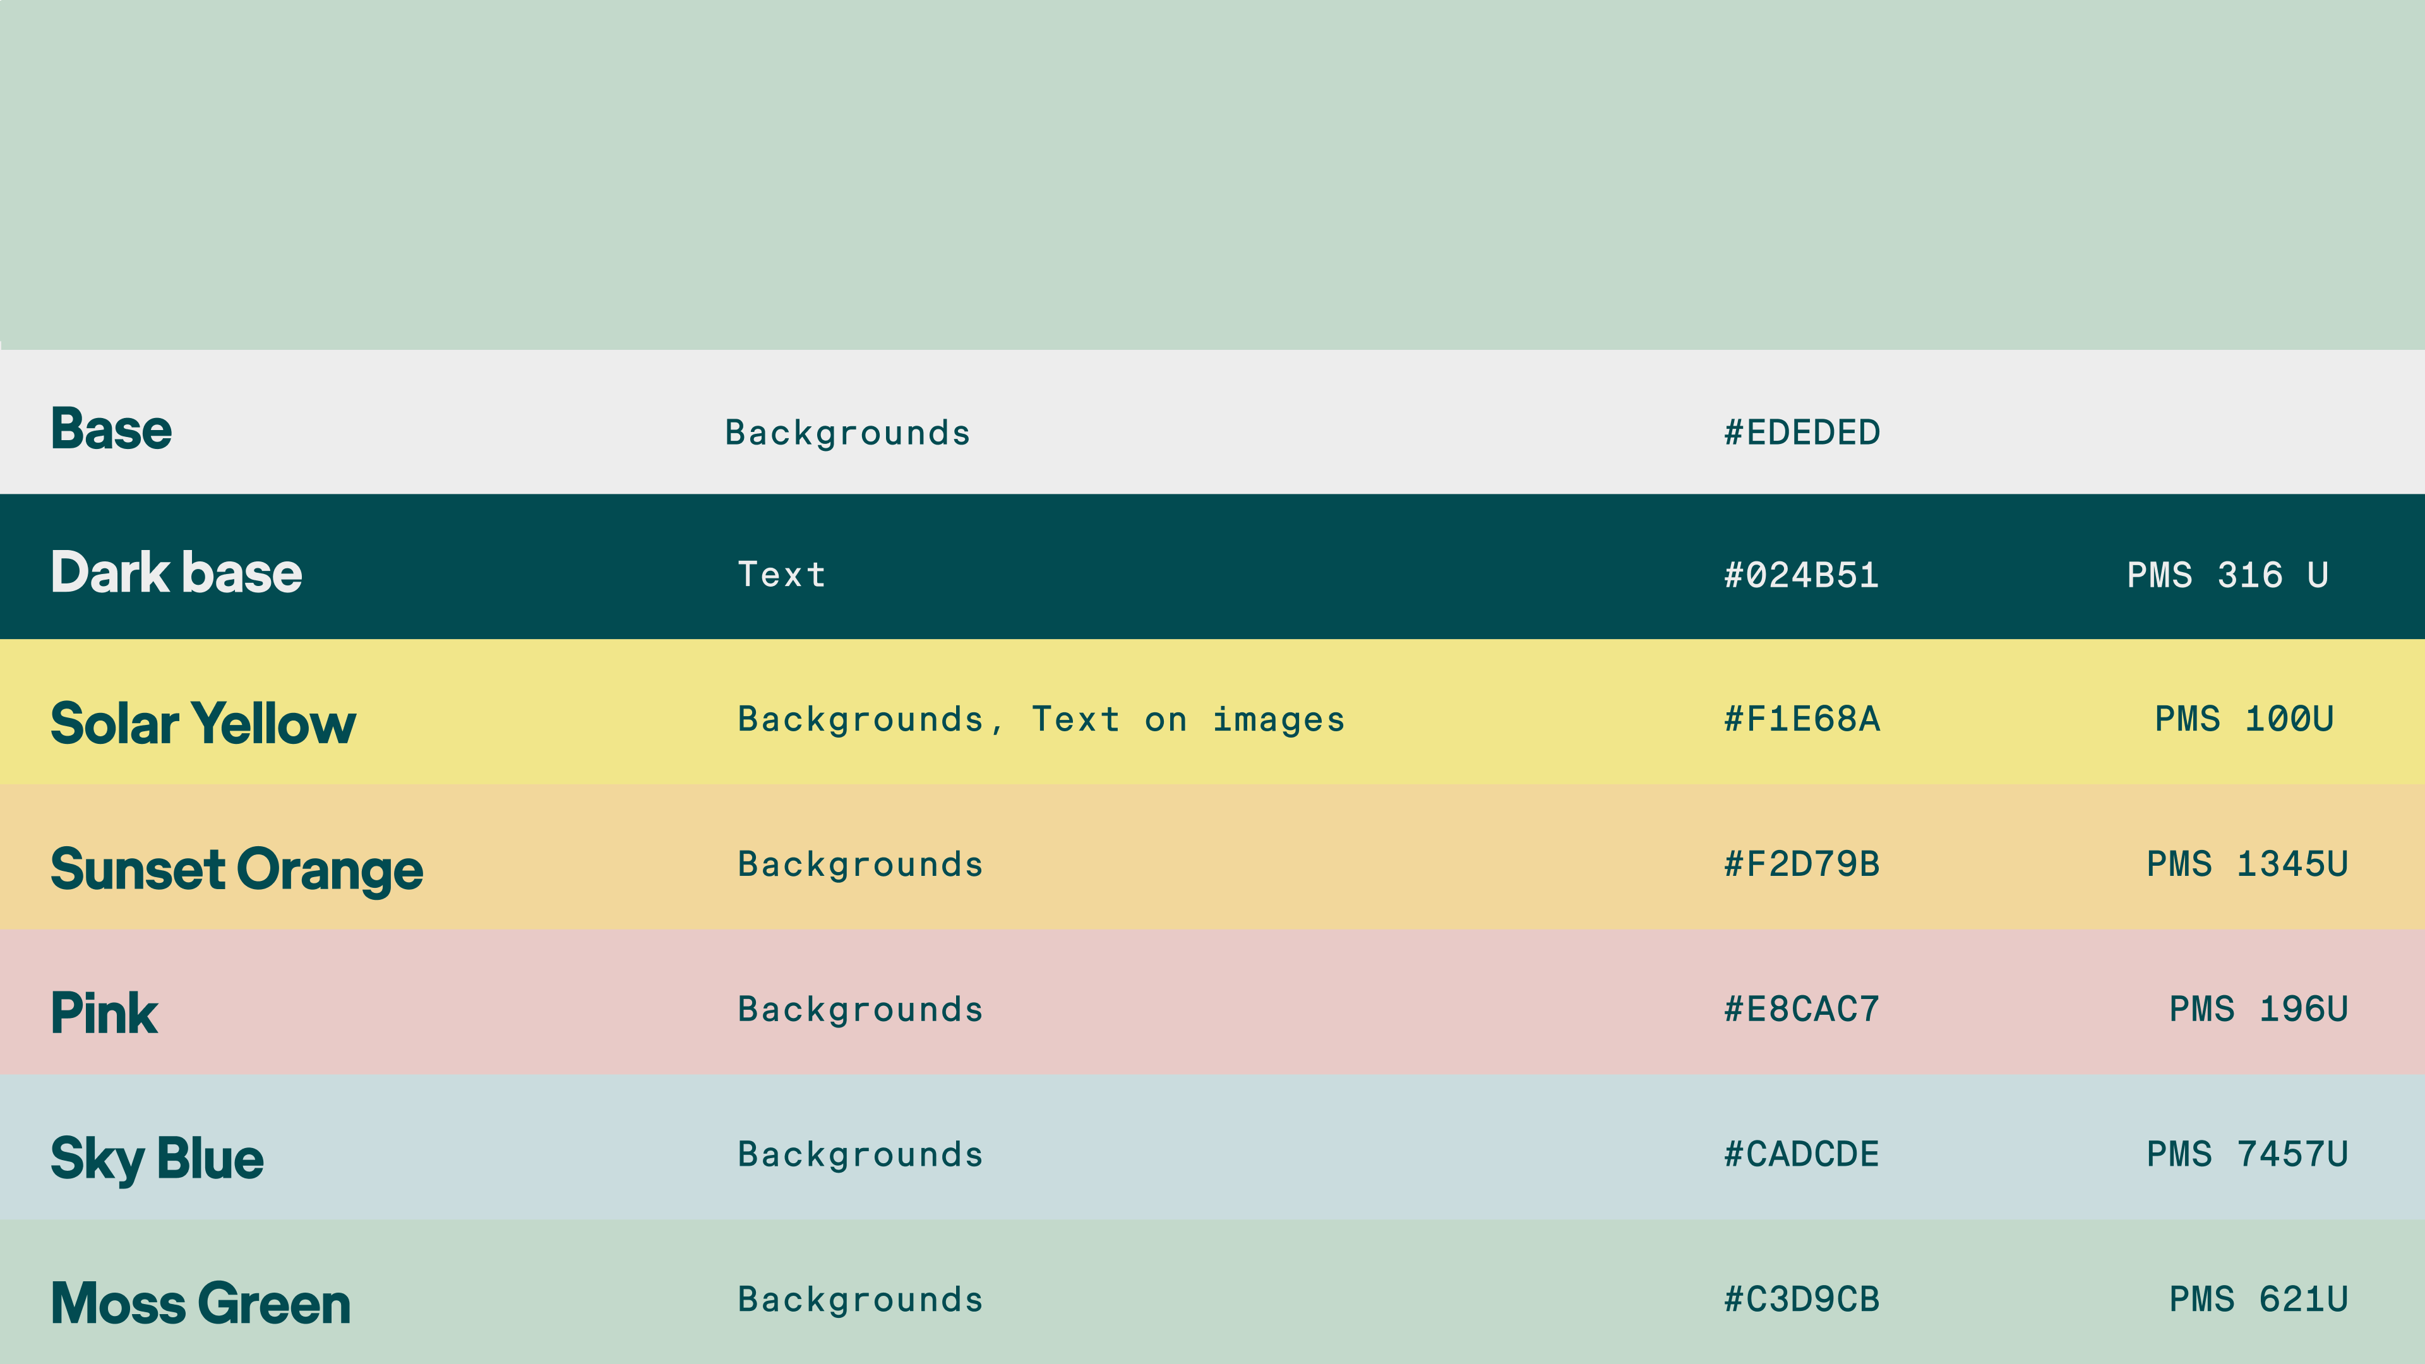Click PMS 1345U label
2425x1364 pixels.
[x=2246, y=864]
